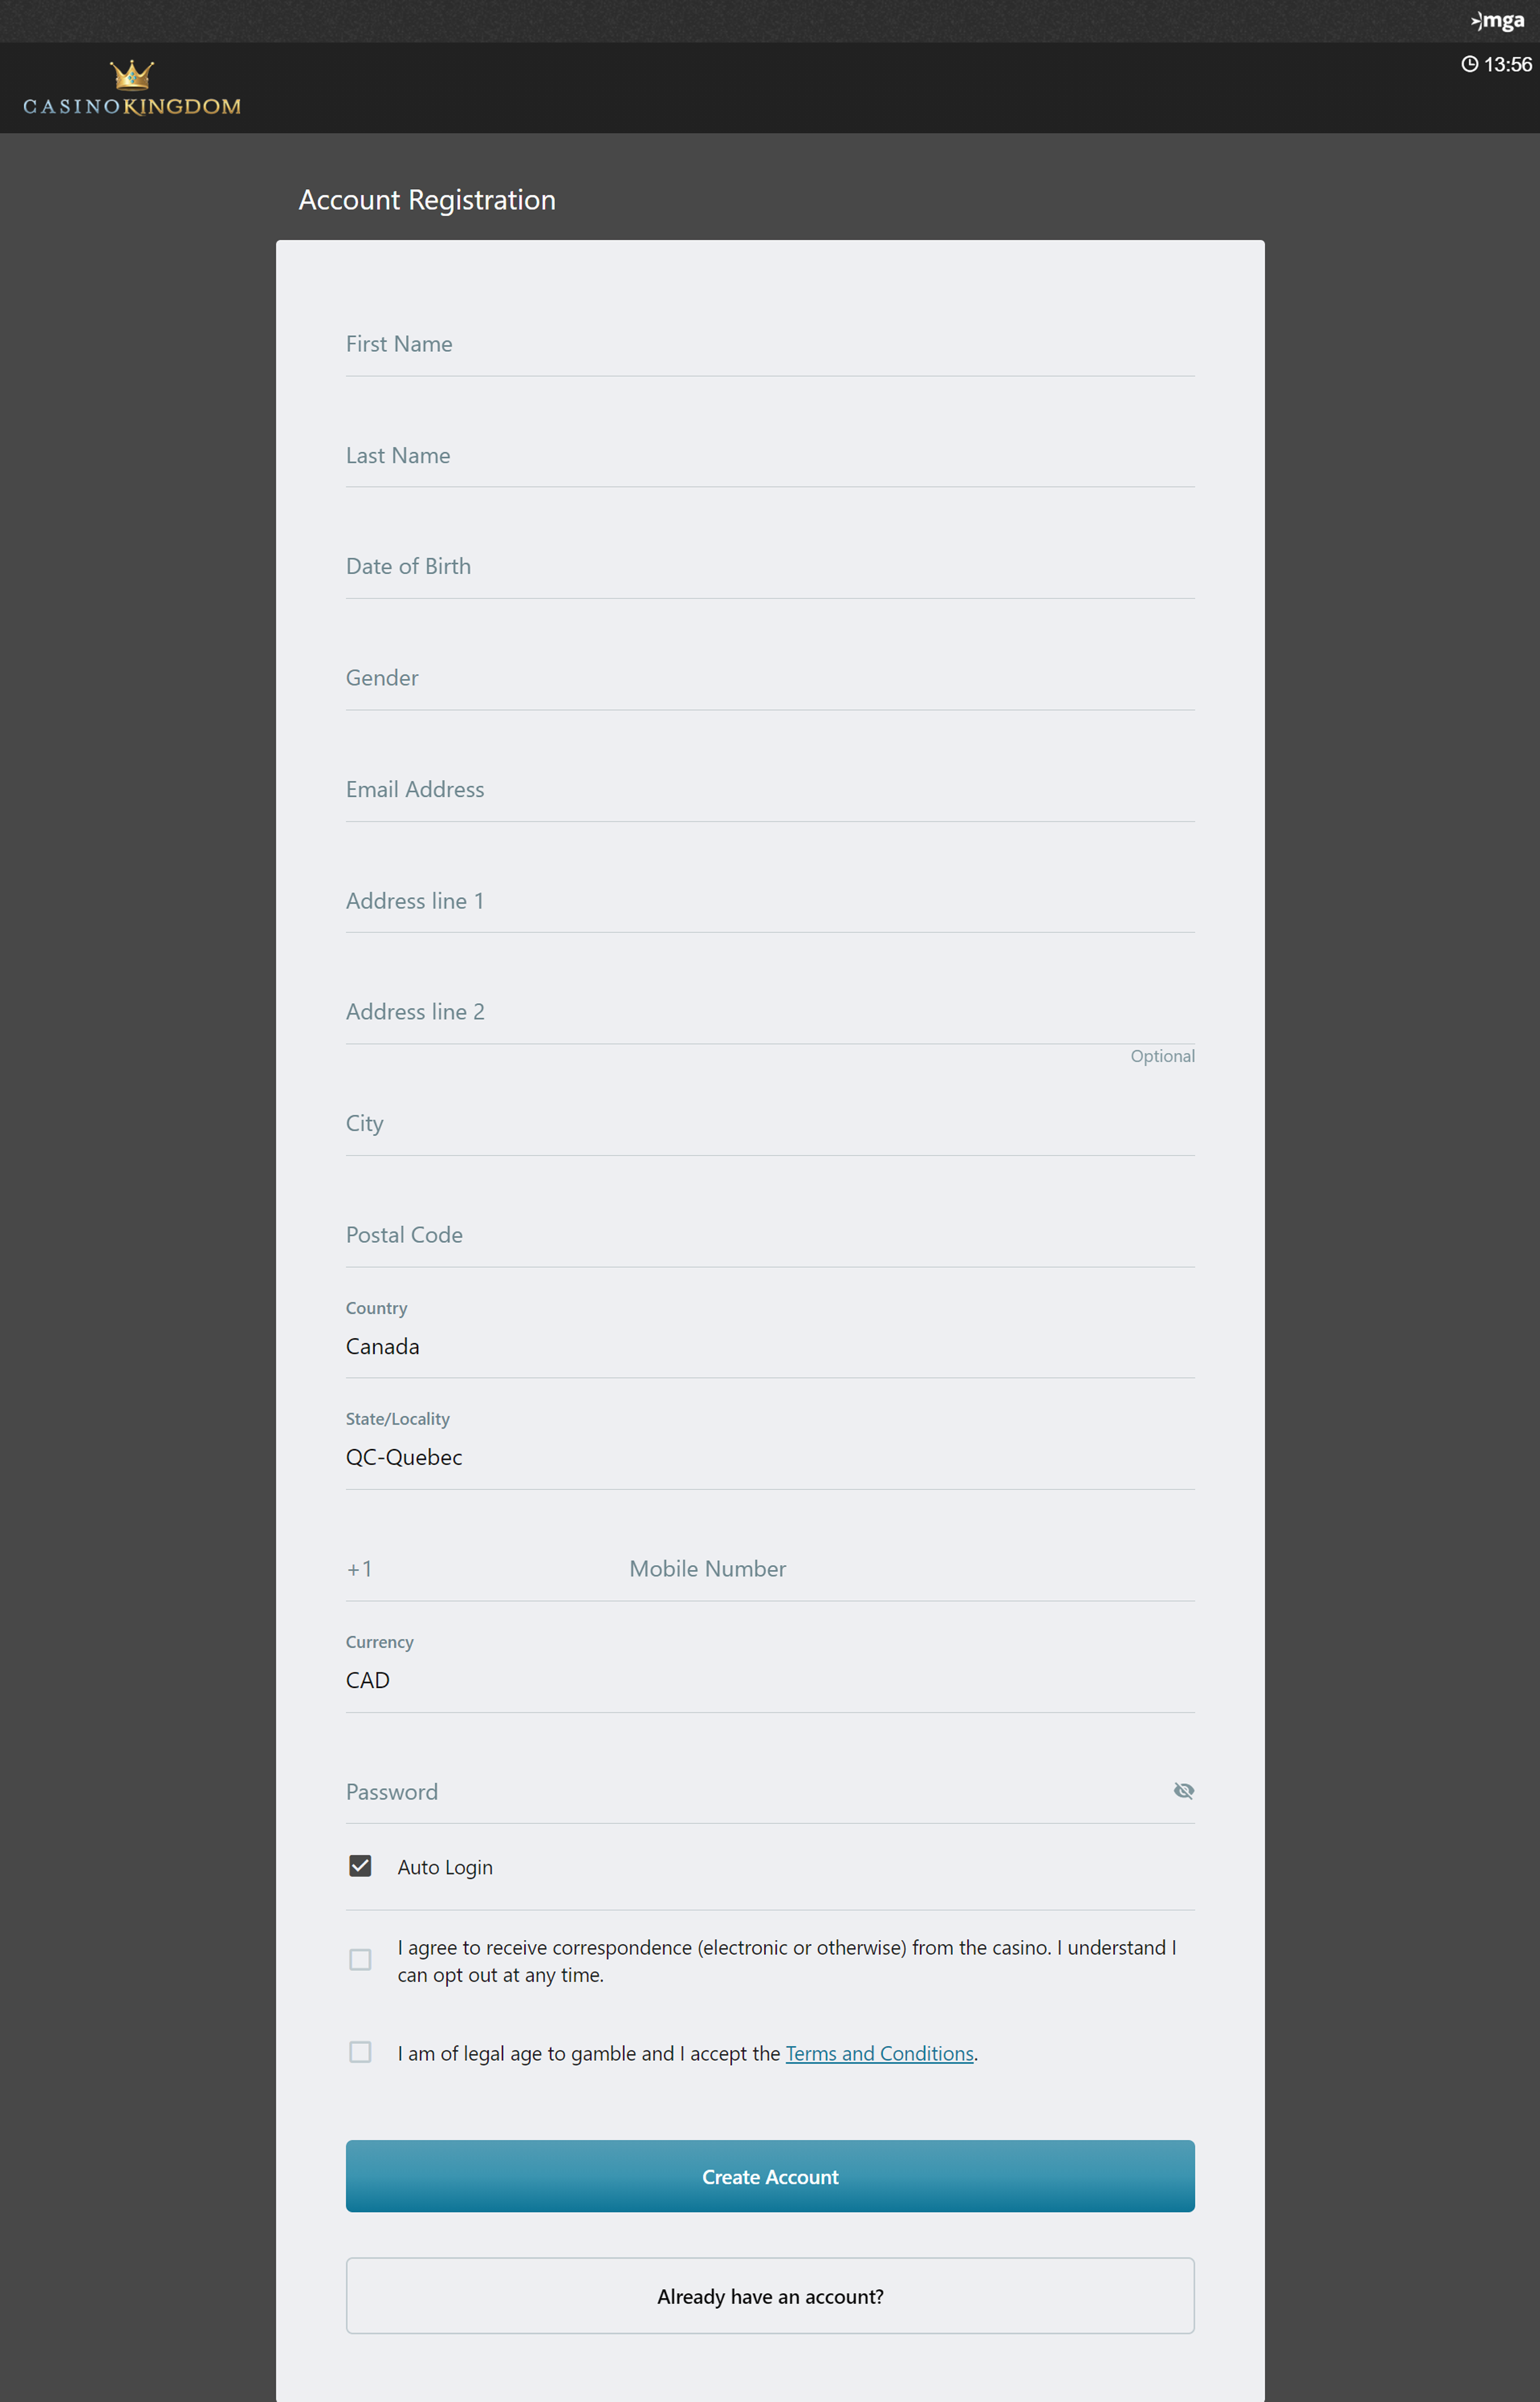Toggle password visibility eye icon
This screenshot has height=2402, width=1540.
pyautogui.click(x=1183, y=1790)
